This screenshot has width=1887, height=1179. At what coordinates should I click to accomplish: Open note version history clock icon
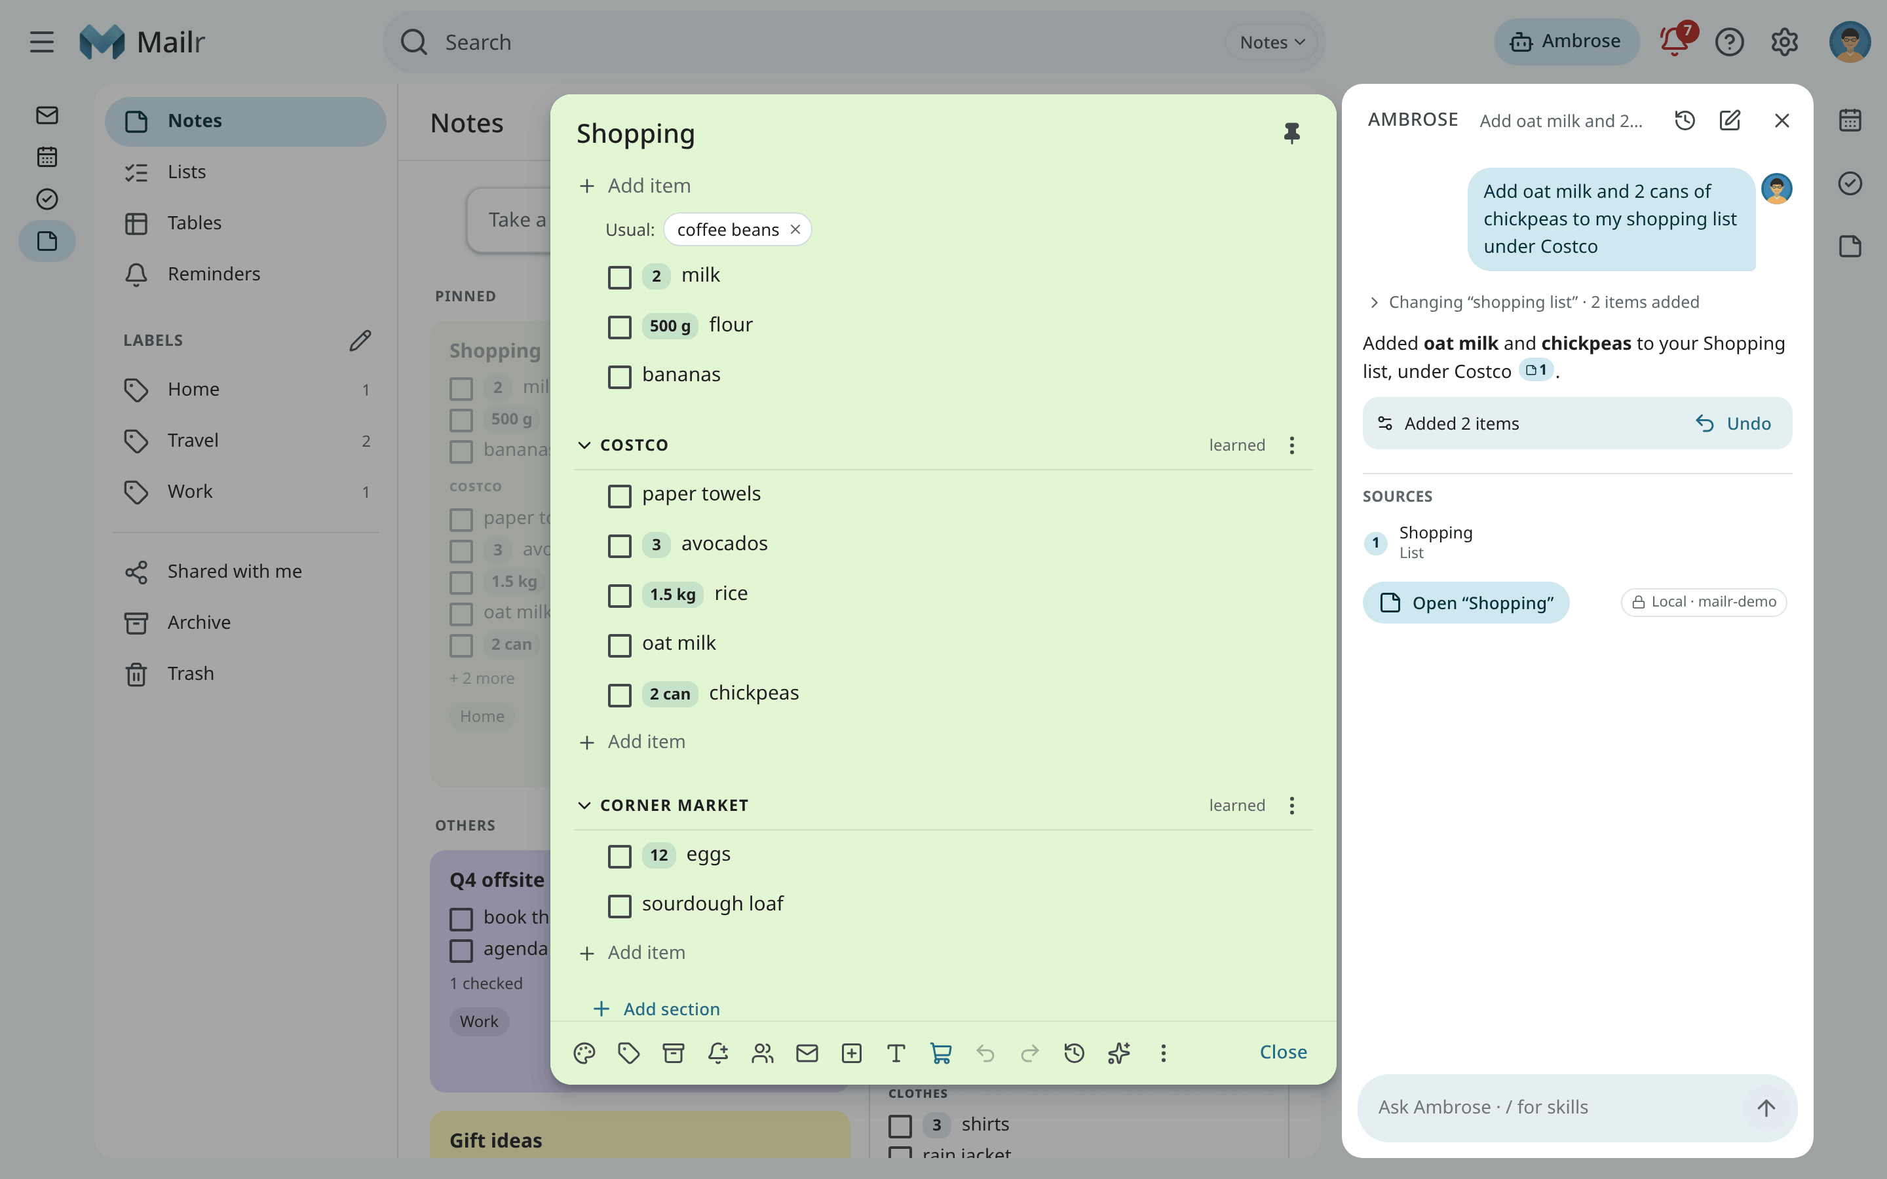pyautogui.click(x=1074, y=1053)
